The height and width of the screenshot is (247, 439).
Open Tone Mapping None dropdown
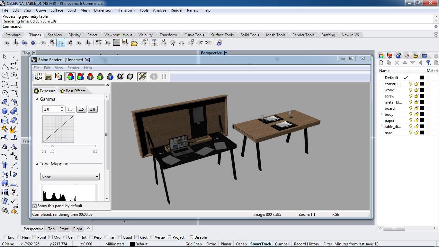(70, 177)
